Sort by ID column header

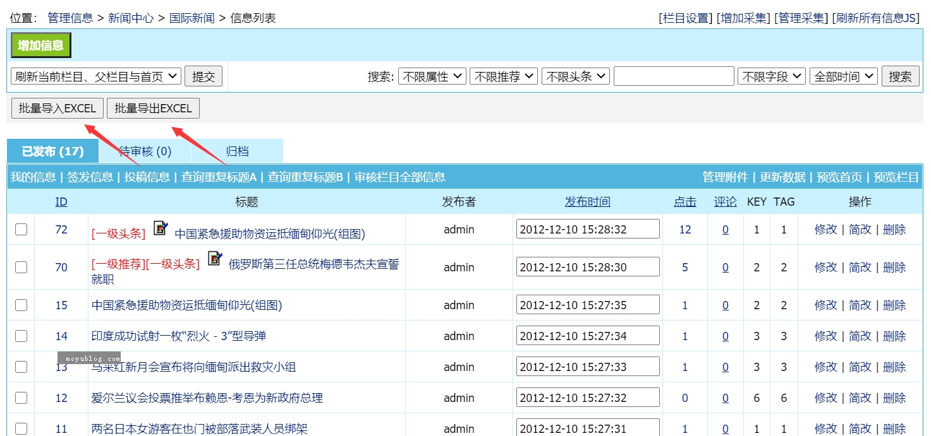click(x=61, y=202)
